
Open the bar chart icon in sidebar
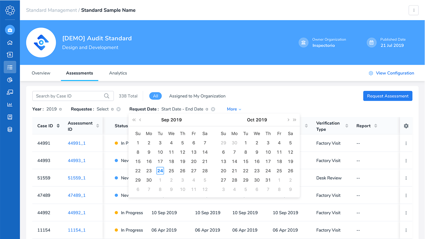[10, 105]
